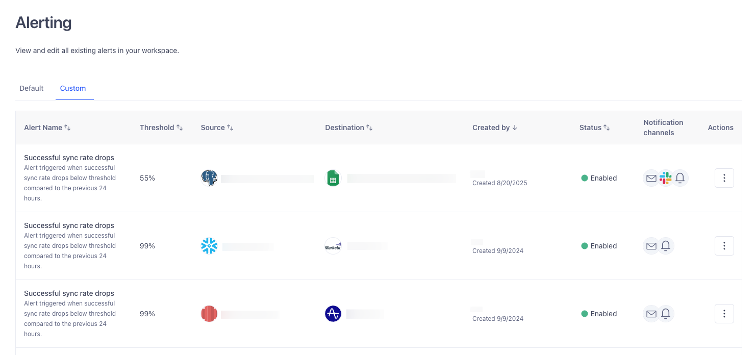
Task: Click the Enabled status in the third alert row
Action: pos(599,314)
